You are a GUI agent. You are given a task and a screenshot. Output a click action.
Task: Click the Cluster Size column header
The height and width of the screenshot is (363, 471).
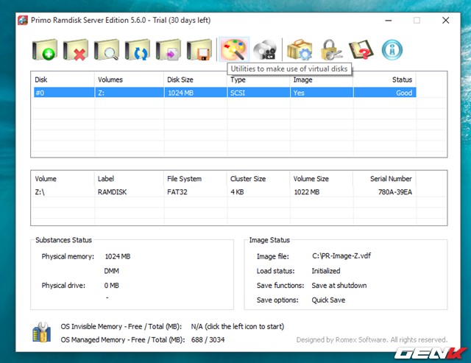(248, 179)
